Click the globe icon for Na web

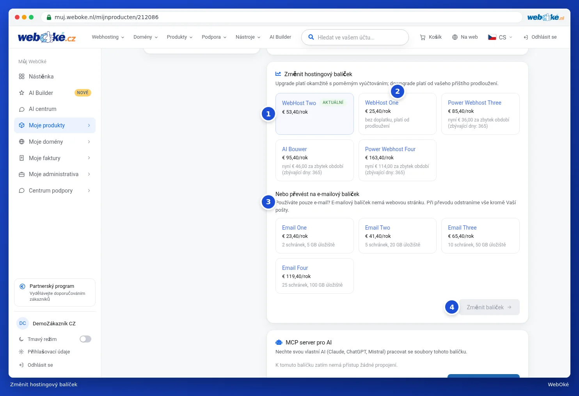(x=455, y=37)
